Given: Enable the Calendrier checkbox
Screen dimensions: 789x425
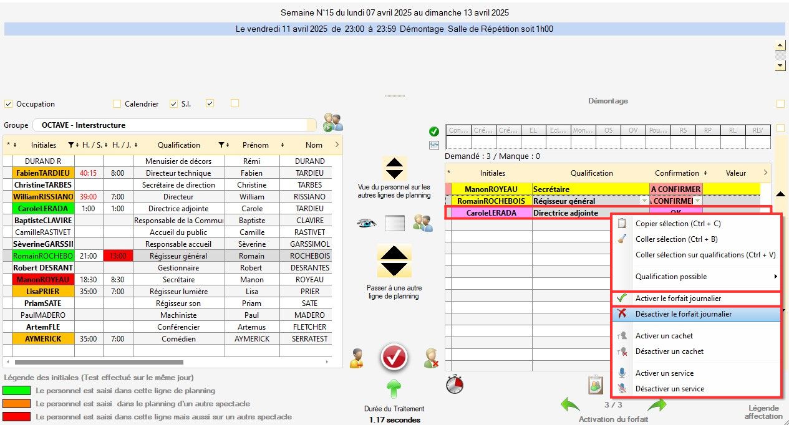Looking at the screenshot, I should 117,104.
